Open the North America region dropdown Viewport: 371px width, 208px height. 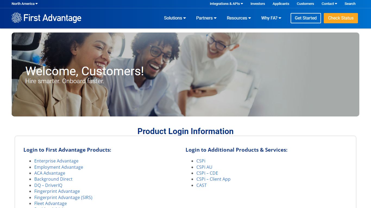[25, 4]
